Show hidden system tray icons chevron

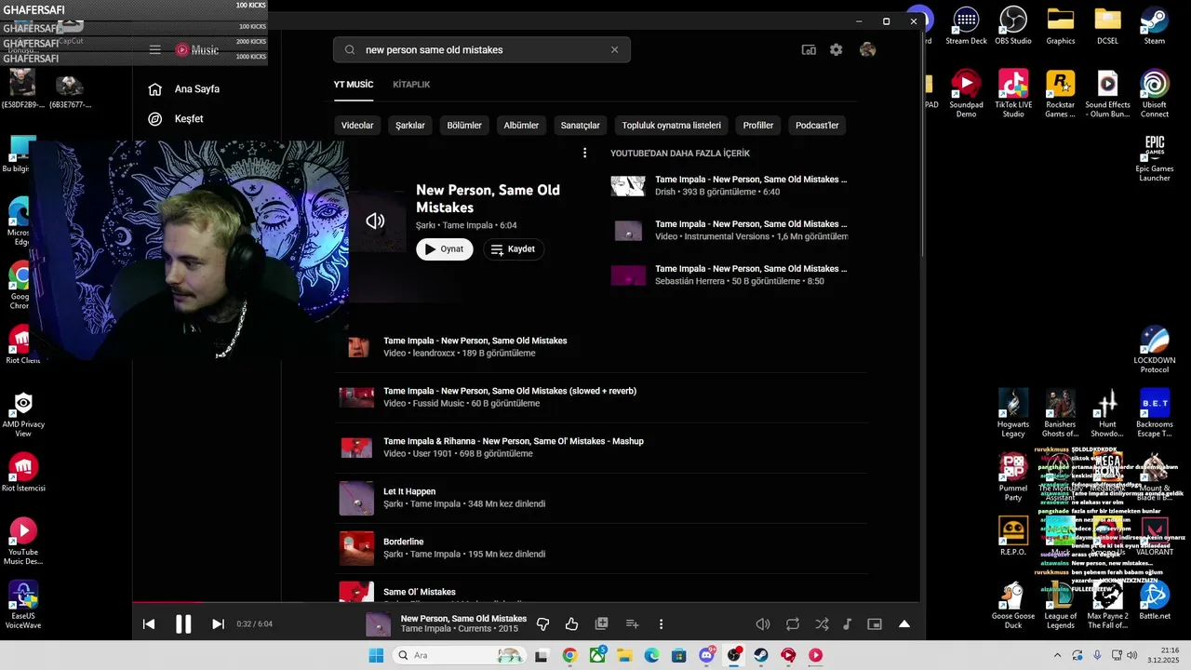click(1057, 655)
